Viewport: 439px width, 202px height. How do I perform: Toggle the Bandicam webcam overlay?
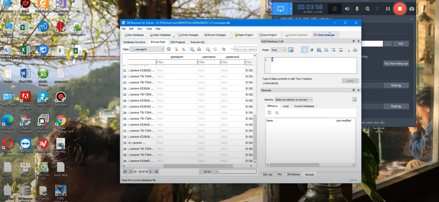335,9
